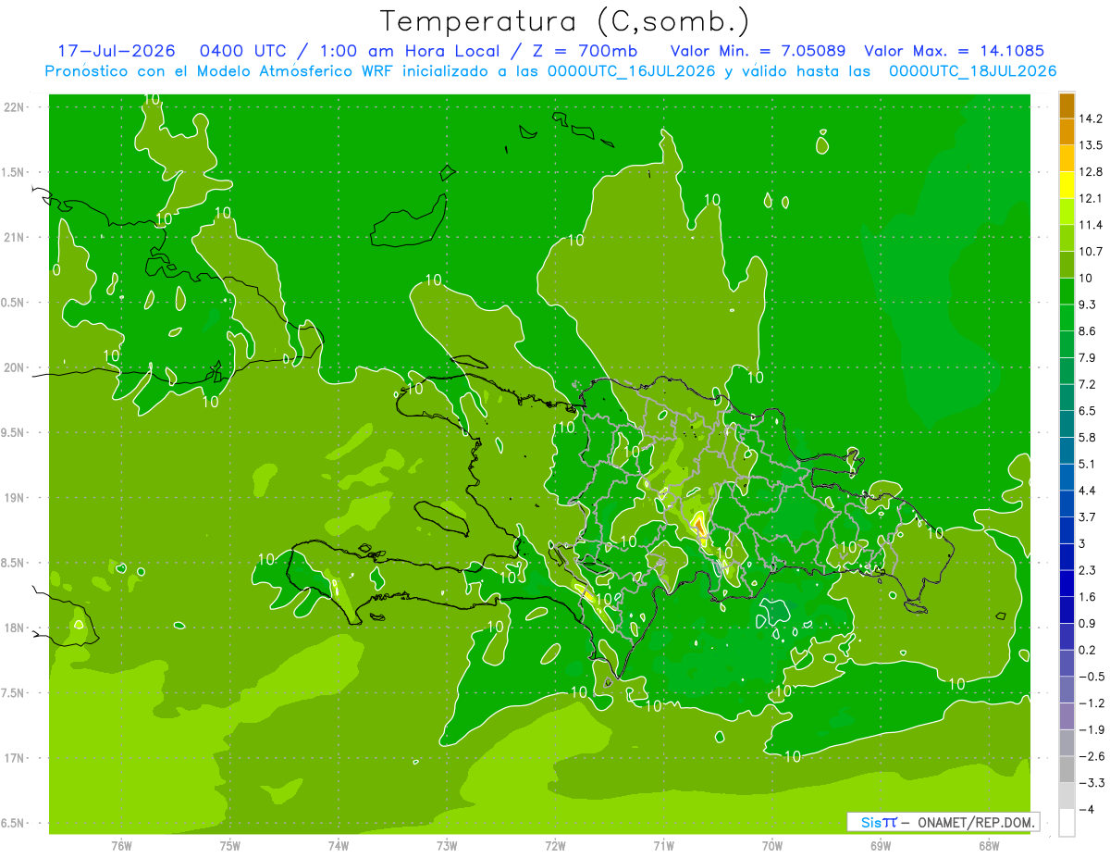Select the yellow swatch between 12.1 and 12.8
Viewport: 1110px width, 858px height.
point(1067,185)
